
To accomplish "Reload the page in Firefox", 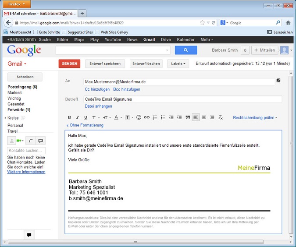I will click(x=214, y=23).
